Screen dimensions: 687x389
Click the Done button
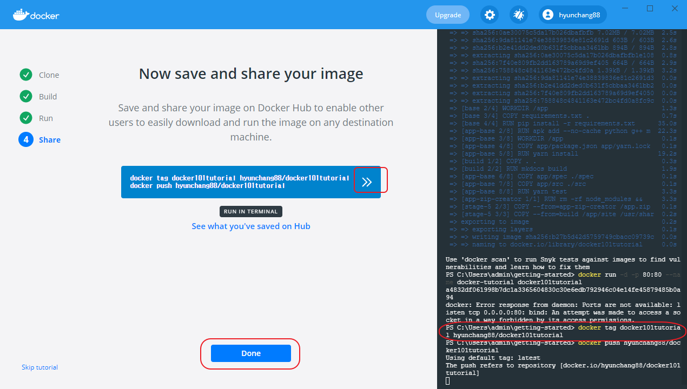pyautogui.click(x=251, y=353)
